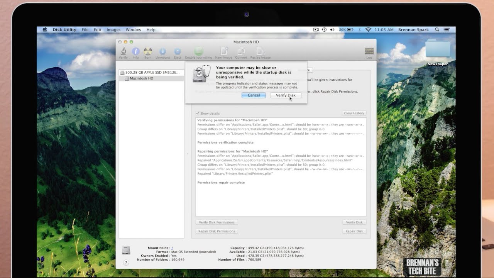
Task: Open the Wi-Fi menu bar icon
Action: click(368, 30)
